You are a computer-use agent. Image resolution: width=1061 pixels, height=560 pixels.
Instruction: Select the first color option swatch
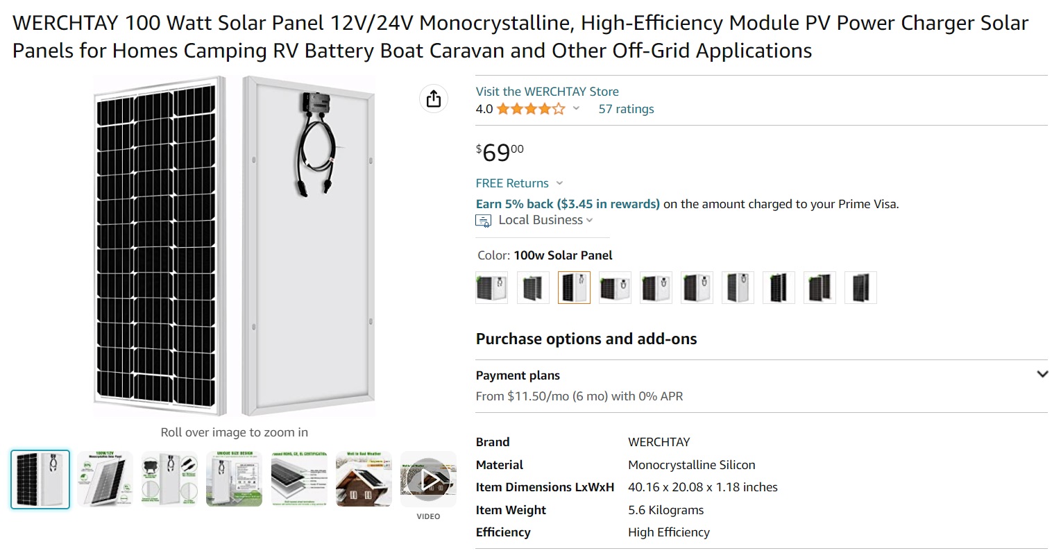pos(492,287)
